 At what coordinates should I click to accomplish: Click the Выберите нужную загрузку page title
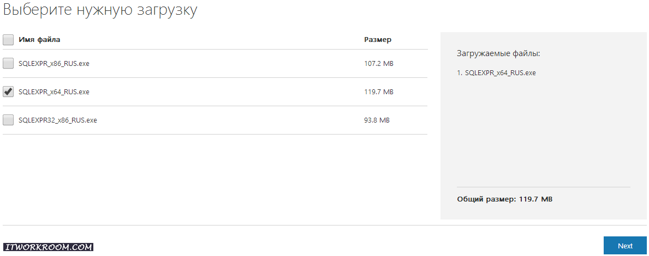point(100,10)
